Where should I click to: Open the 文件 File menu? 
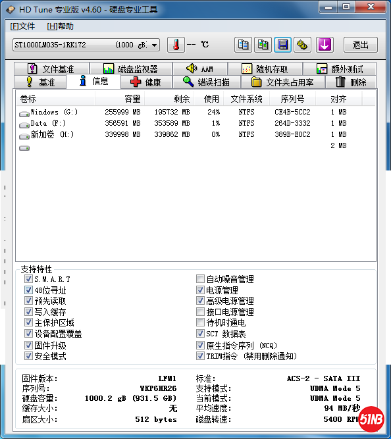click(x=22, y=26)
